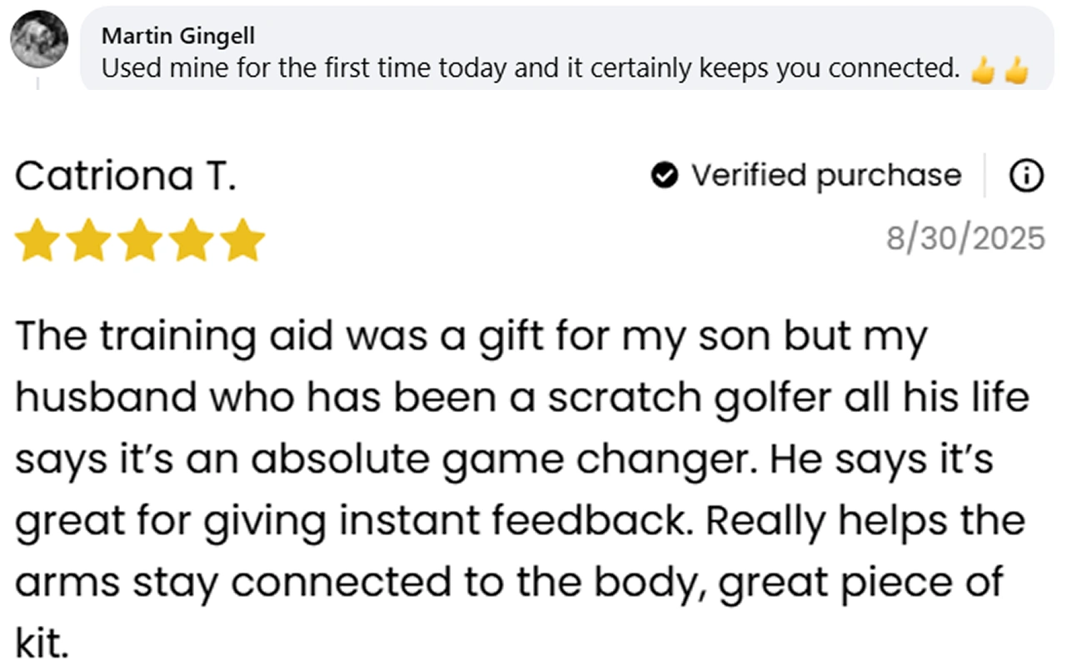Click the last thumbs-up emoji in comment

point(1015,70)
